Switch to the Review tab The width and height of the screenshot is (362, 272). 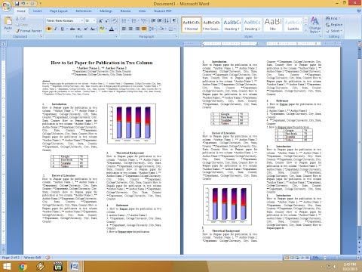[x=125, y=11]
